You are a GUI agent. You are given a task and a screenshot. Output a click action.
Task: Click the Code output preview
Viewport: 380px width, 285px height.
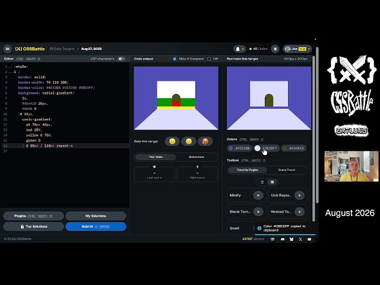176,98
